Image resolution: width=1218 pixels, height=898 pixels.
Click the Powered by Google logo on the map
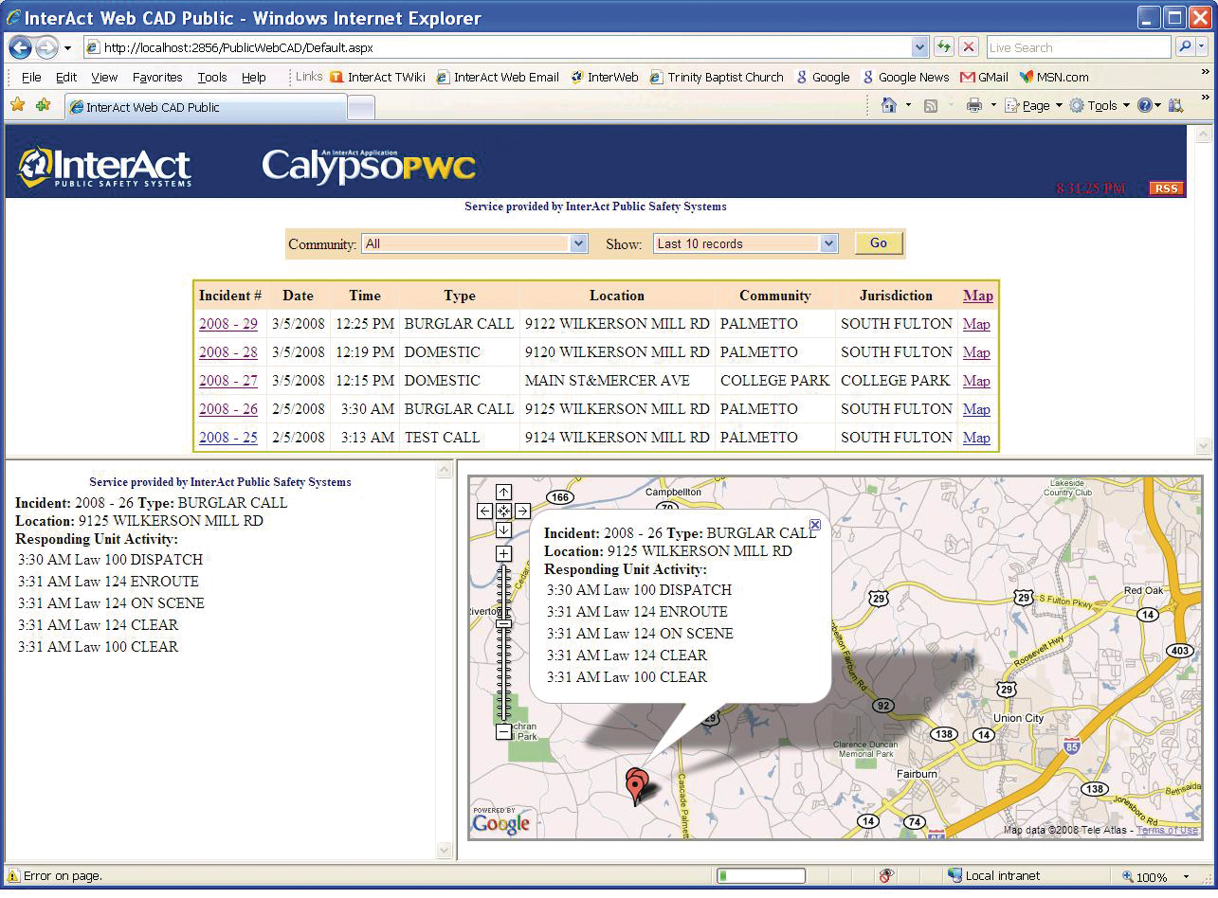[x=501, y=823]
